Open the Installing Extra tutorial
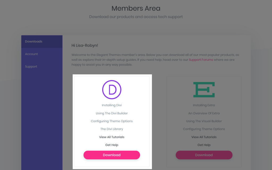 pyautogui.click(x=204, y=105)
